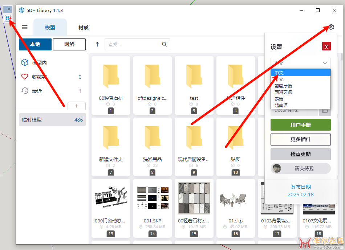Choose 越南语 from the language list
The width and height of the screenshot is (345, 250).
pyautogui.click(x=281, y=105)
